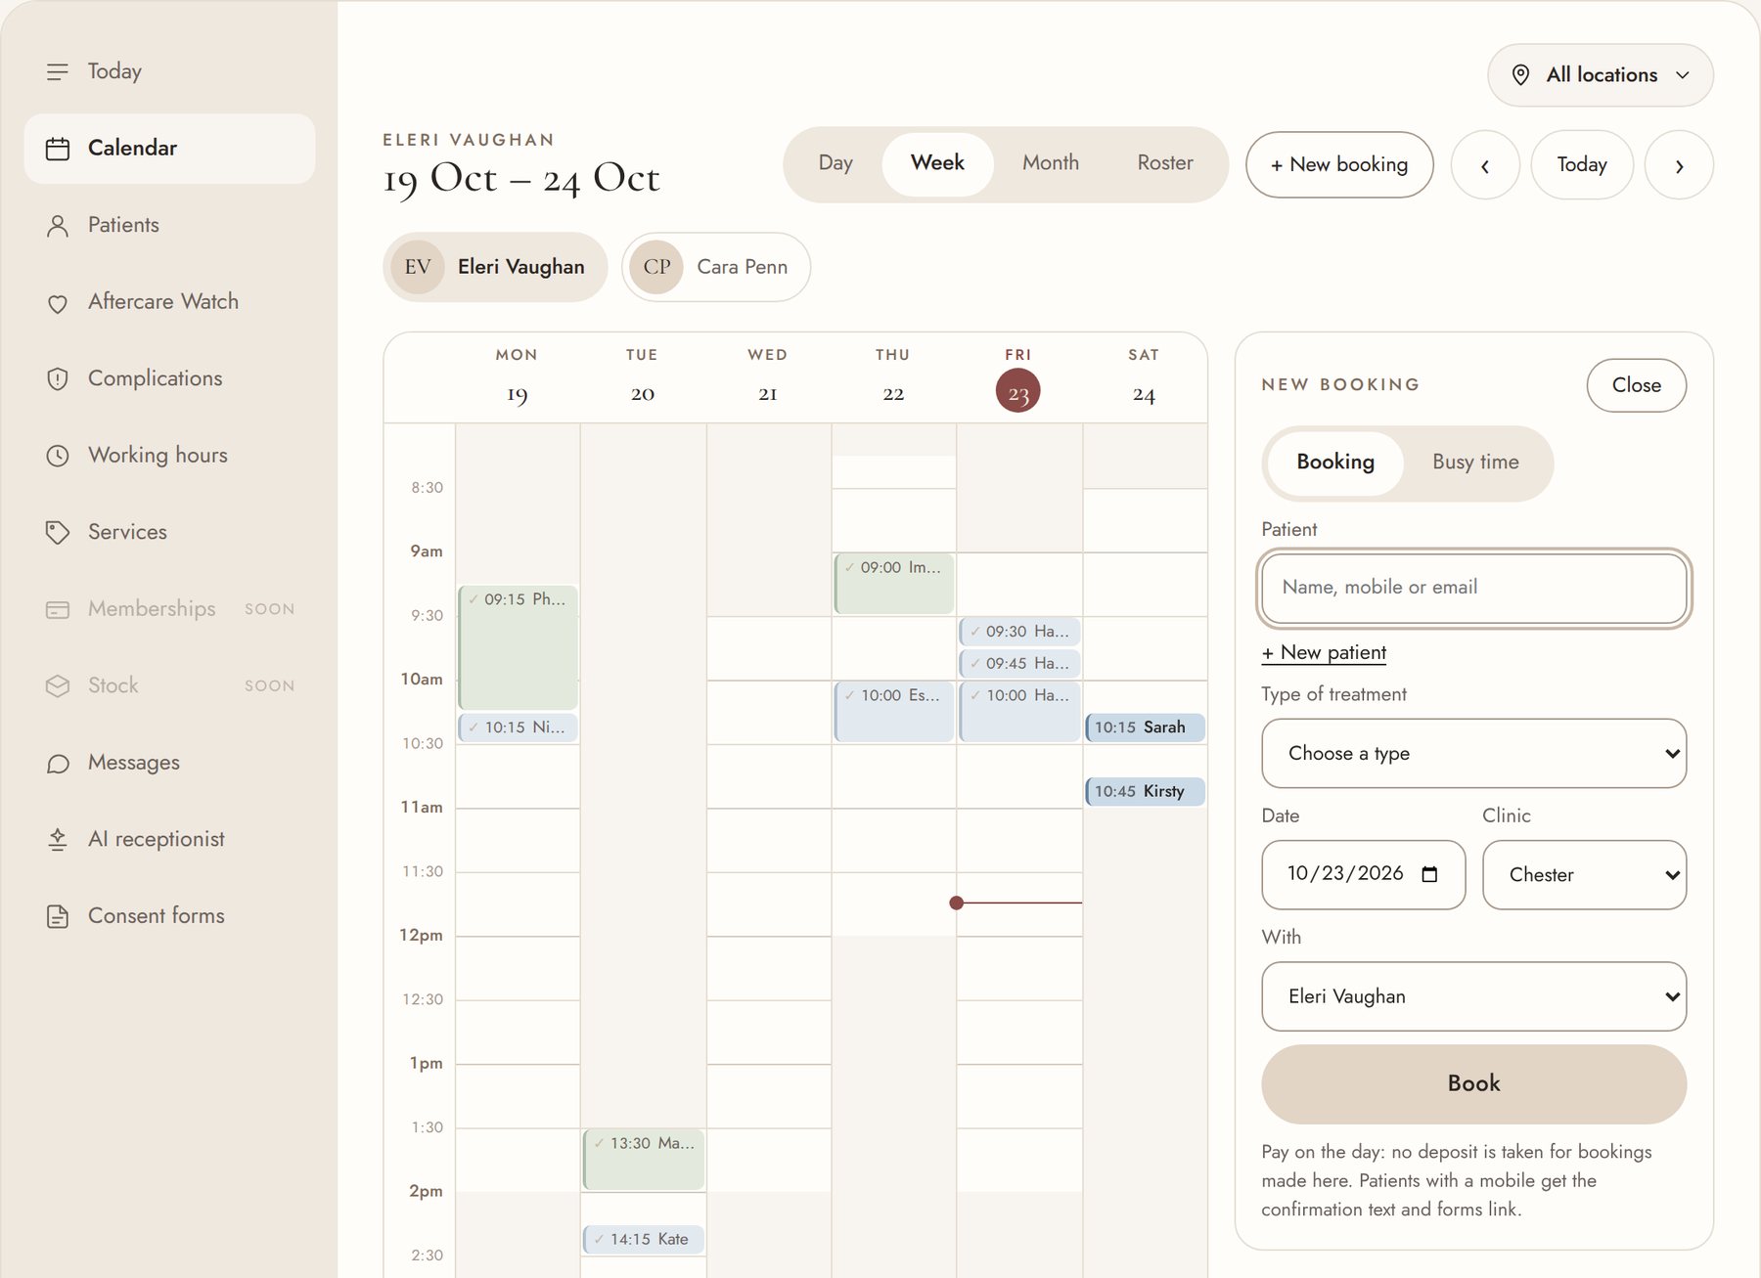Open the Choose a type dropdown
Screen dimensions: 1761x1278
tap(1473, 754)
